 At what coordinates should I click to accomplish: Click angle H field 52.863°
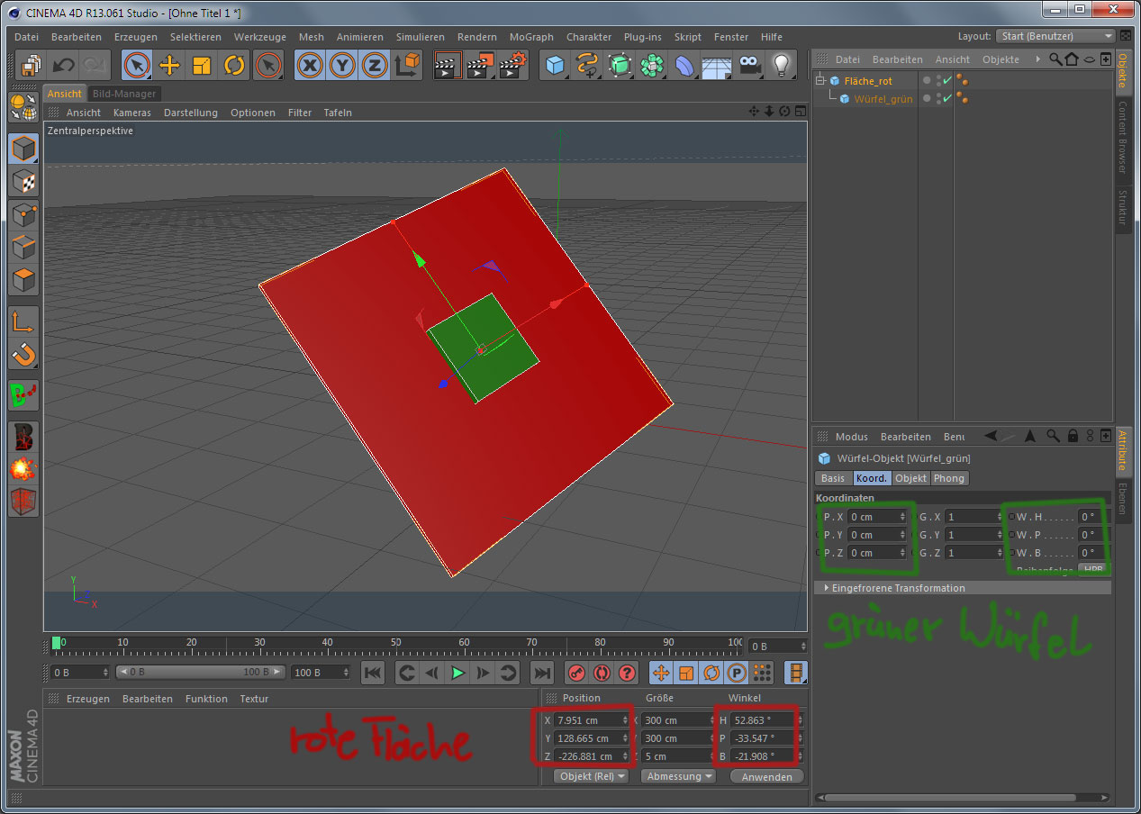coord(764,720)
